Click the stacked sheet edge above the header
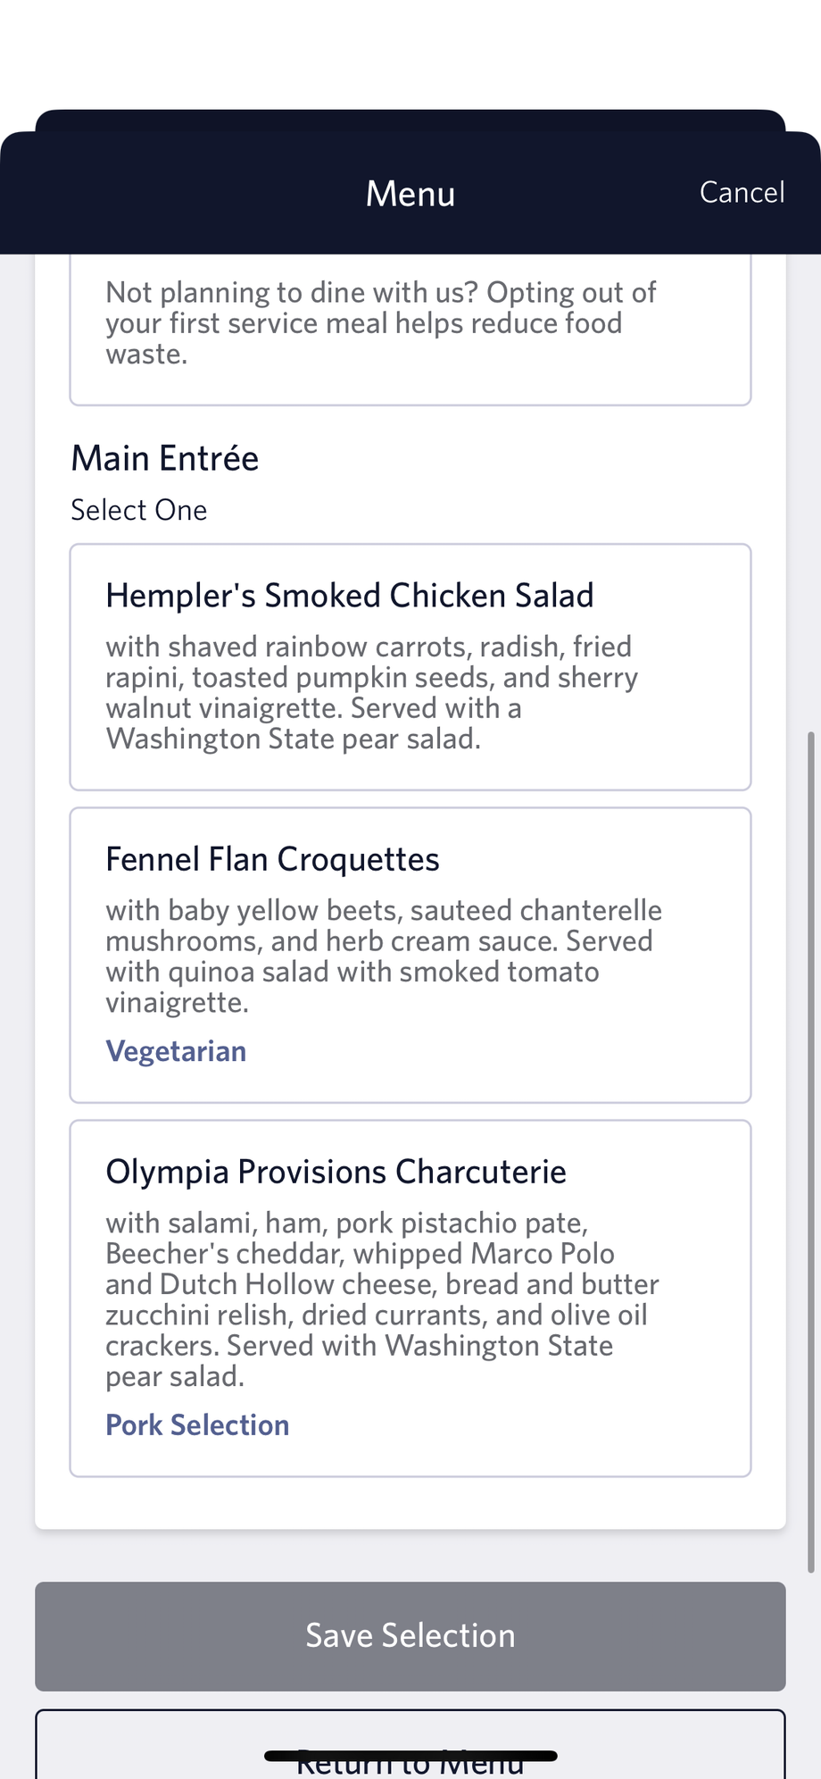Screen dimensions: 821x1779 [410, 120]
